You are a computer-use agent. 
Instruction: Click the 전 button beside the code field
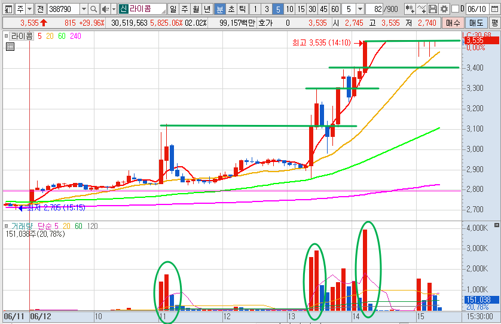tap(40, 9)
